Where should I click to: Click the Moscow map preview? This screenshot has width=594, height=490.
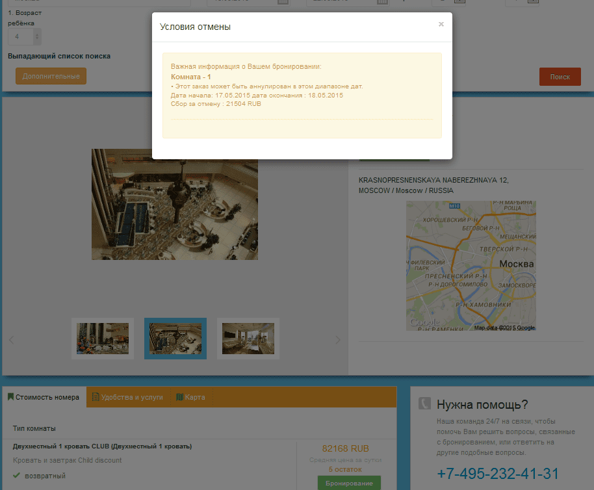471,266
